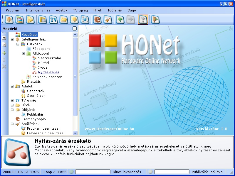Click the TV guide toolbar icon
Image resolution: width=235 pixels, height=176 pixels.
53,19
